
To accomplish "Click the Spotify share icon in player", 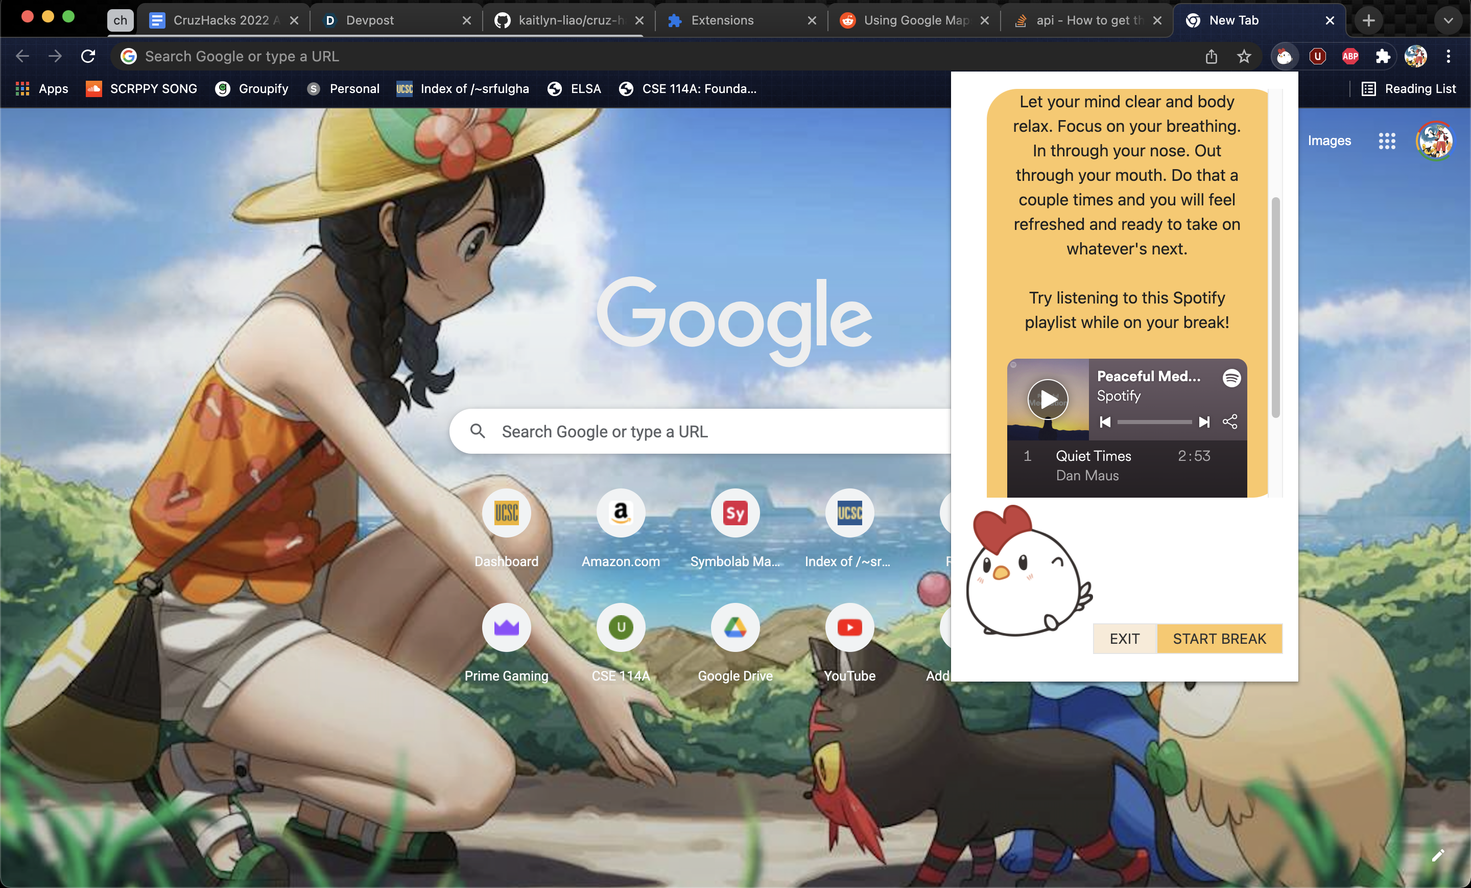I will pyautogui.click(x=1230, y=422).
